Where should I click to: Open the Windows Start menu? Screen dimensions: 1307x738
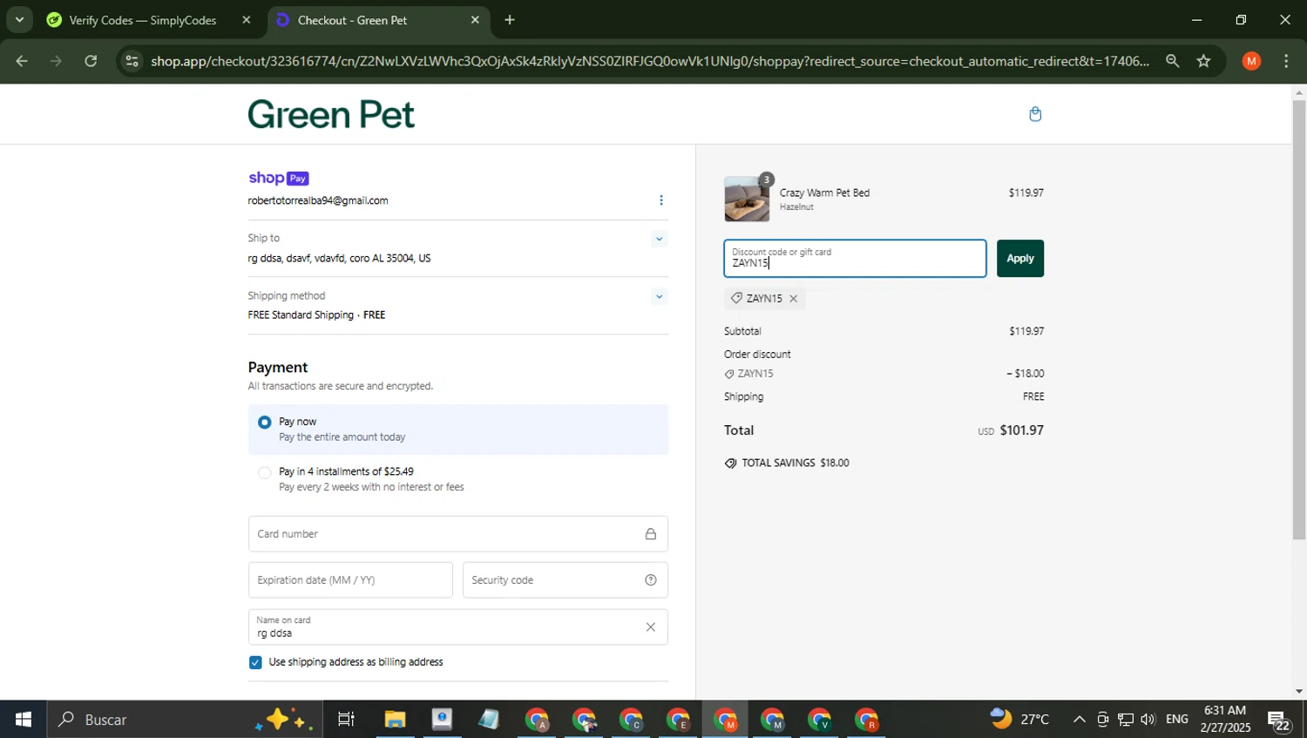pyautogui.click(x=24, y=720)
